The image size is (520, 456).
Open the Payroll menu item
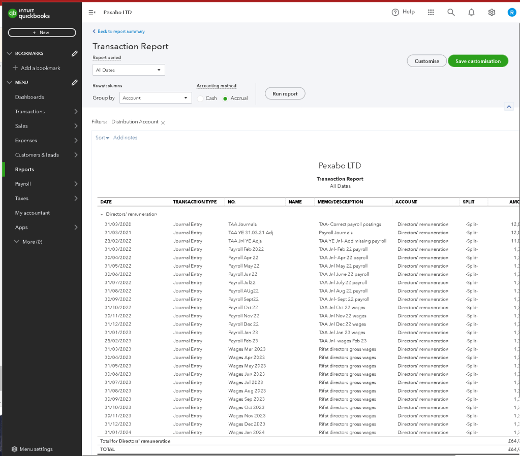click(x=23, y=184)
